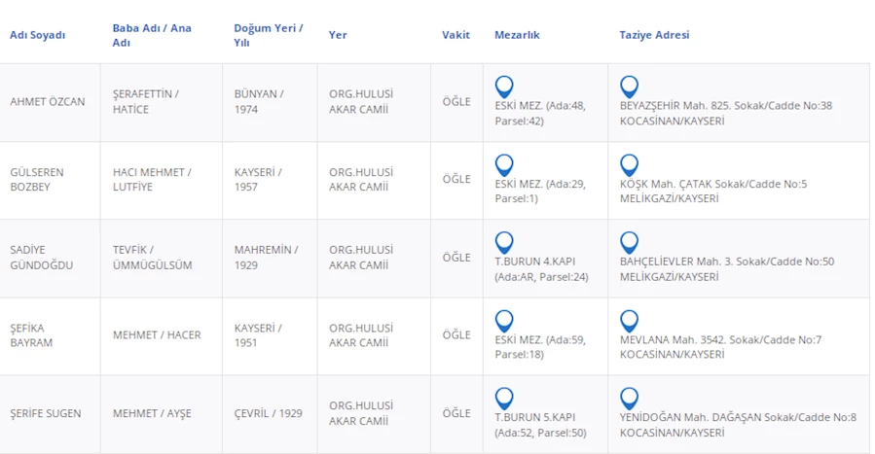875x454 pixels.
Task: Click condolence address pin for Gülseren Bozbey
Action: [629, 164]
